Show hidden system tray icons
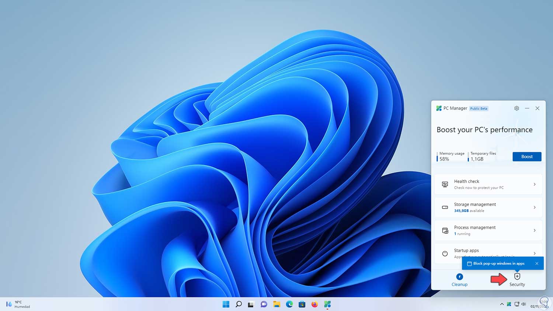This screenshot has width=553, height=311. tap(502, 304)
